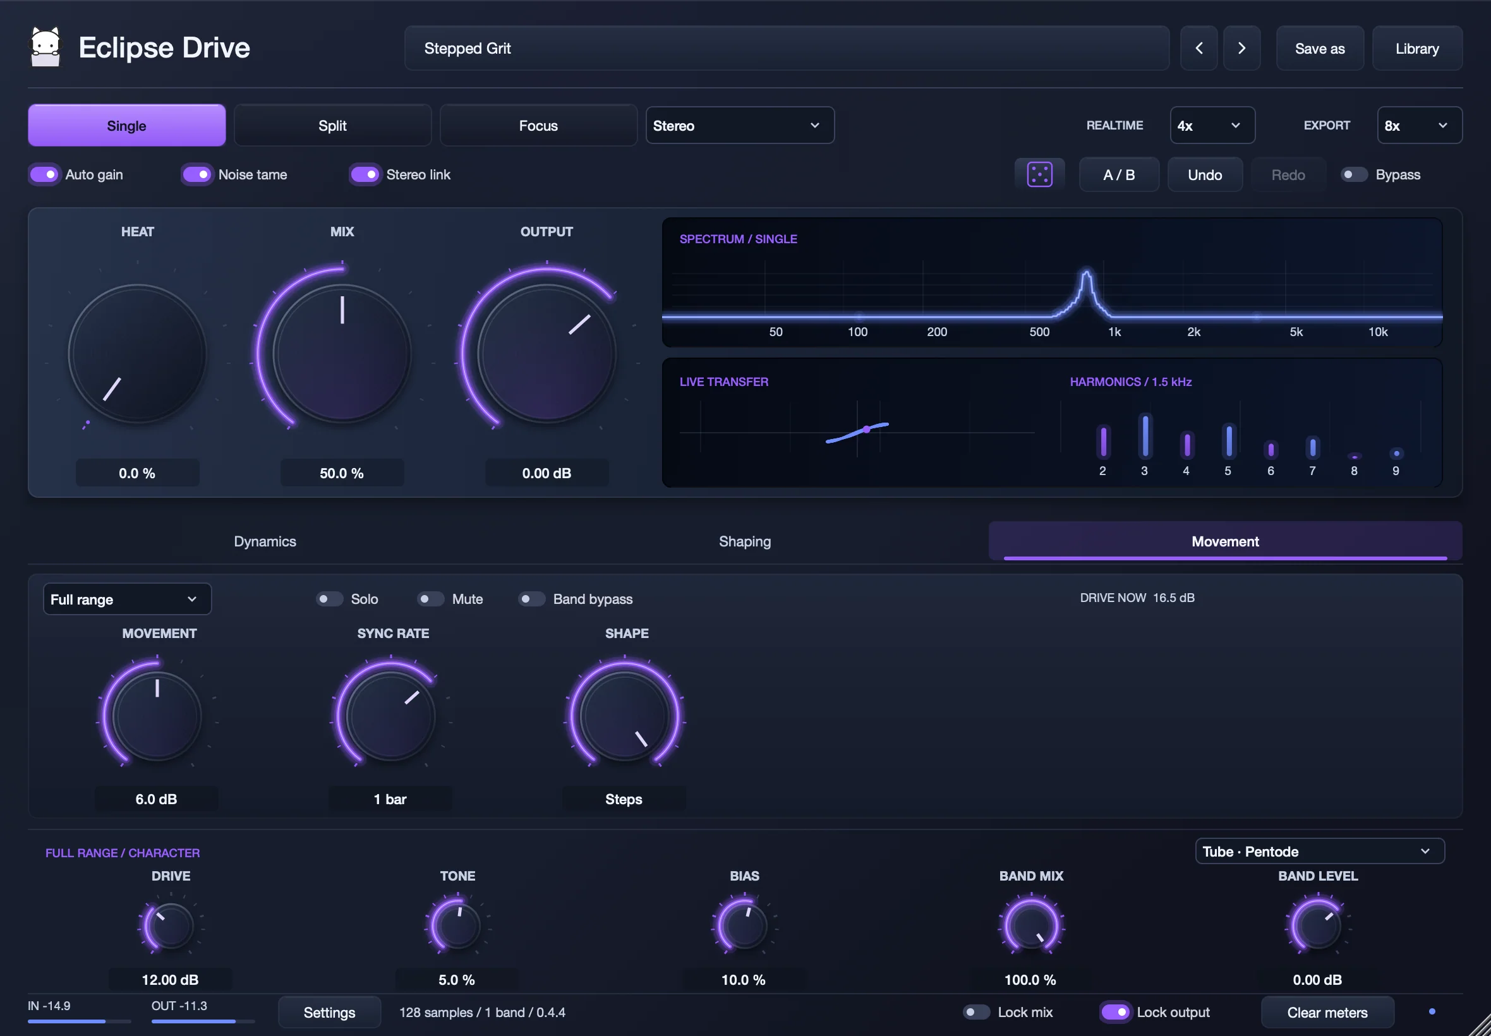1491x1036 pixels.
Task: Click the A / B compare button
Action: (1118, 174)
